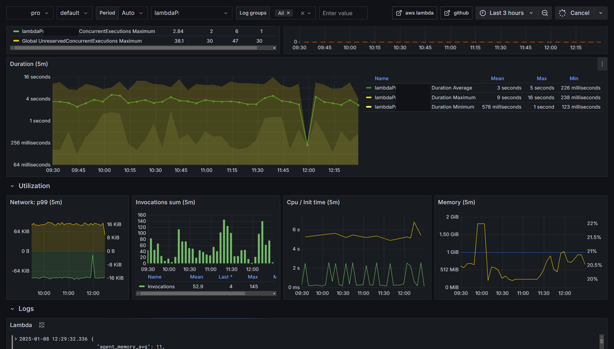The width and height of the screenshot is (614, 349).
Task: Click the zoom out time range icon
Action: pos(545,13)
